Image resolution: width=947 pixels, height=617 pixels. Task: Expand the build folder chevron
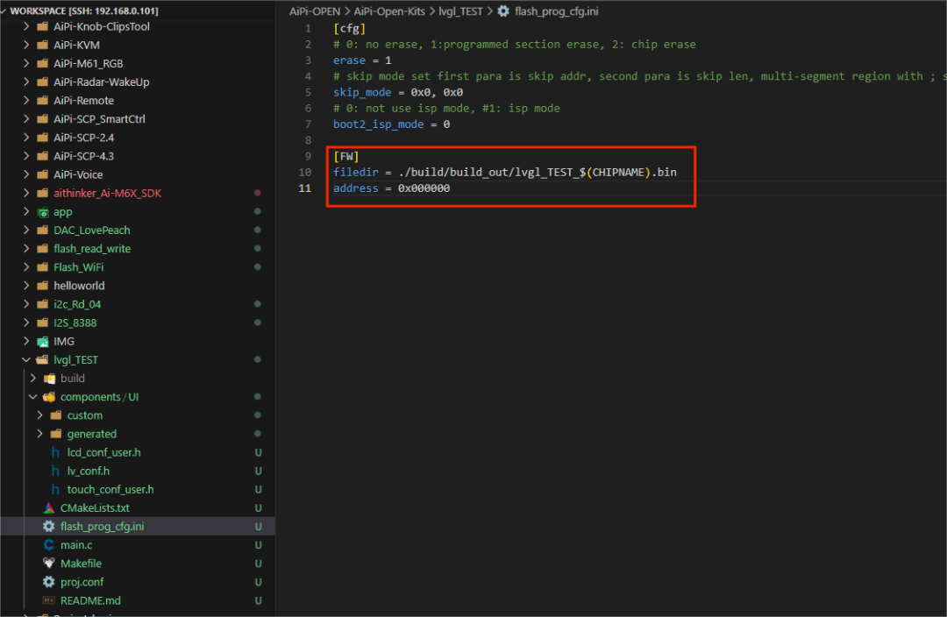coord(32,379)
